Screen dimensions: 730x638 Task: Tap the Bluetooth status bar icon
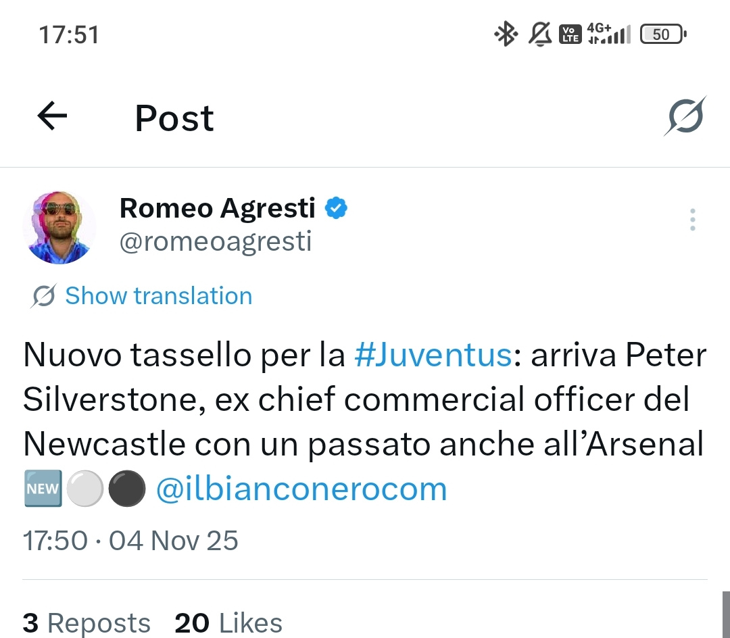(x=506, y=34)
